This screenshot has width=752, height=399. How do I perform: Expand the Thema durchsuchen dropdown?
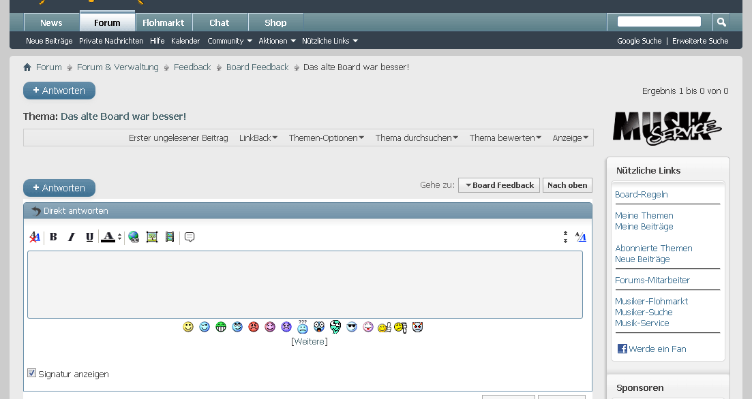[417, 138]
